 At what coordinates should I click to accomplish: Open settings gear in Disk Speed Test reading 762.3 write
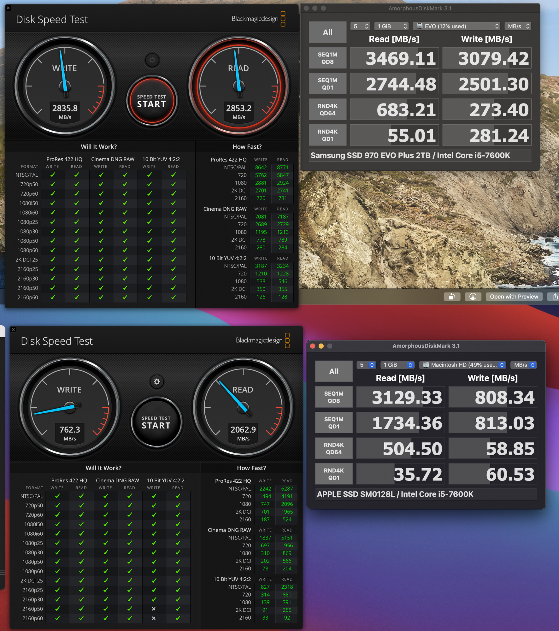click(156, 382)
